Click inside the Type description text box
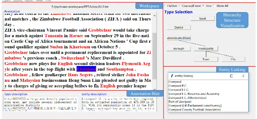The height and width of the screenshot is (119, 257). click(40, 104)
